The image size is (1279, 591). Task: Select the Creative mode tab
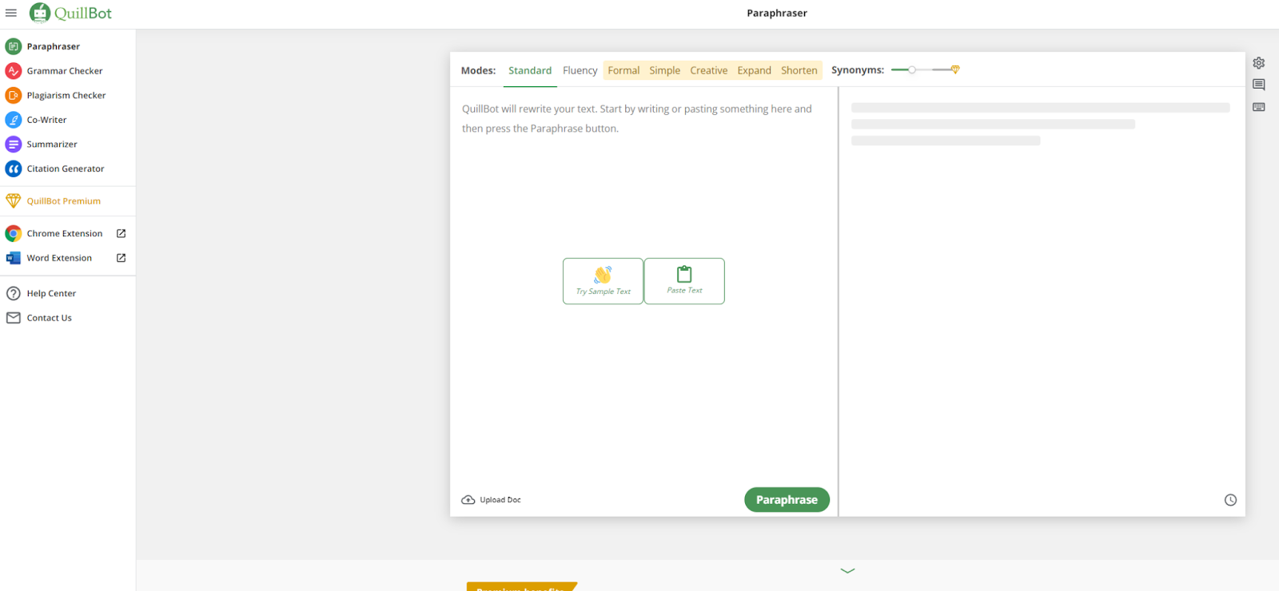coord(709,70)
